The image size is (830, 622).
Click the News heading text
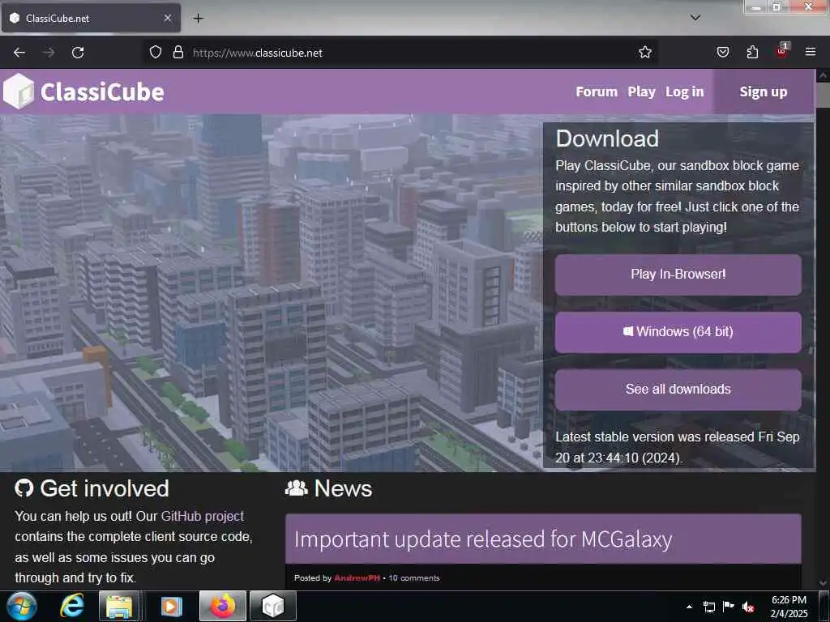pos(343,488)
